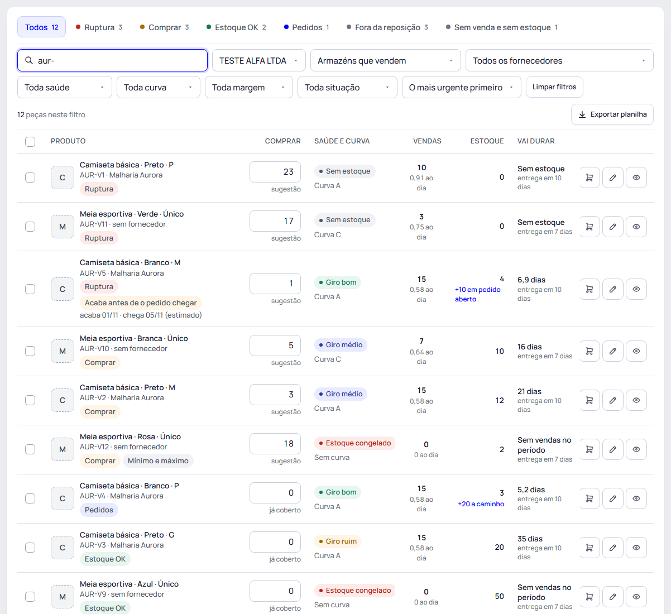The image size is (671, 614).
Task: Click the purchase quantity field showing 23
Action: point(275,172)
